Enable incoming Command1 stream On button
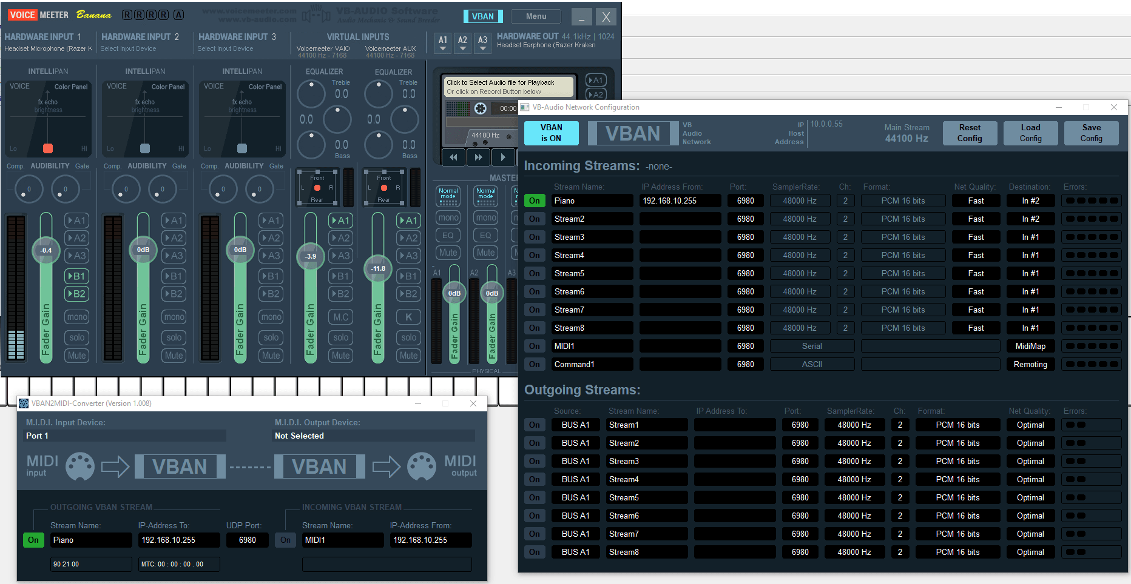This screenshot has height=584, width=1131. point(535,364)
